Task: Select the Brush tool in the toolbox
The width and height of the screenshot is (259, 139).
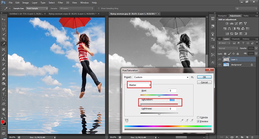Action: coord(4,54)
